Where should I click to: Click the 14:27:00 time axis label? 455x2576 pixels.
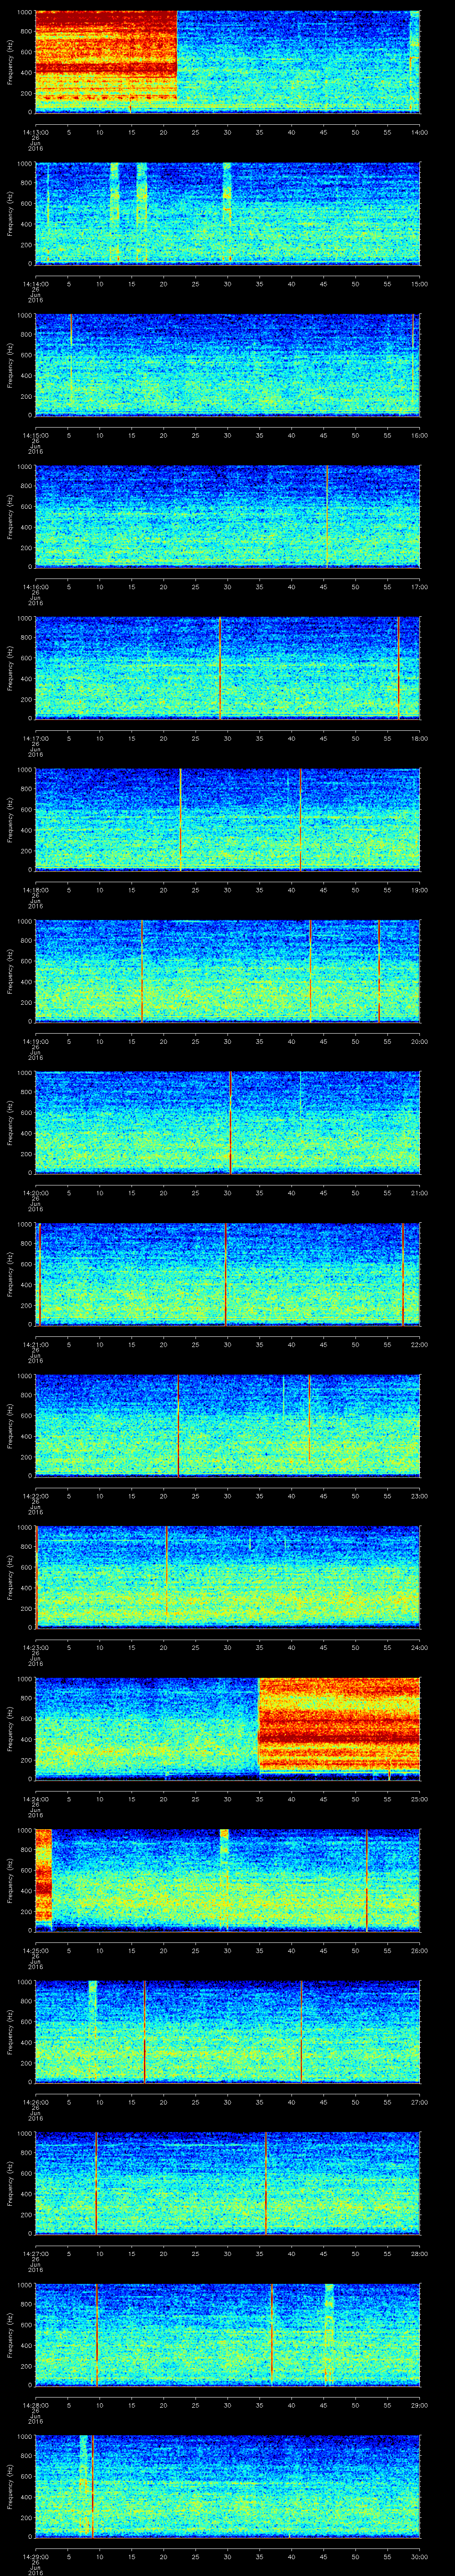[35, 2254]
